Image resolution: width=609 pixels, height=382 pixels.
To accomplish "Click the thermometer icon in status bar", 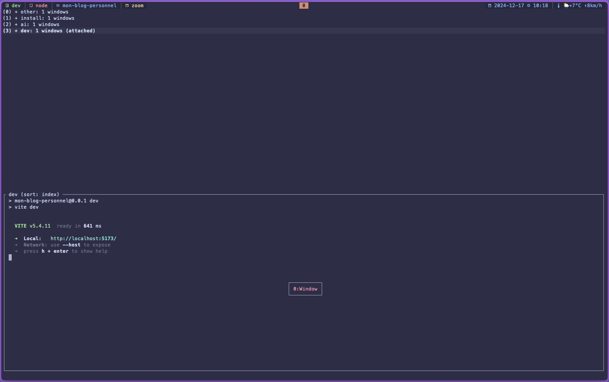I will click(x=559, y=5).
